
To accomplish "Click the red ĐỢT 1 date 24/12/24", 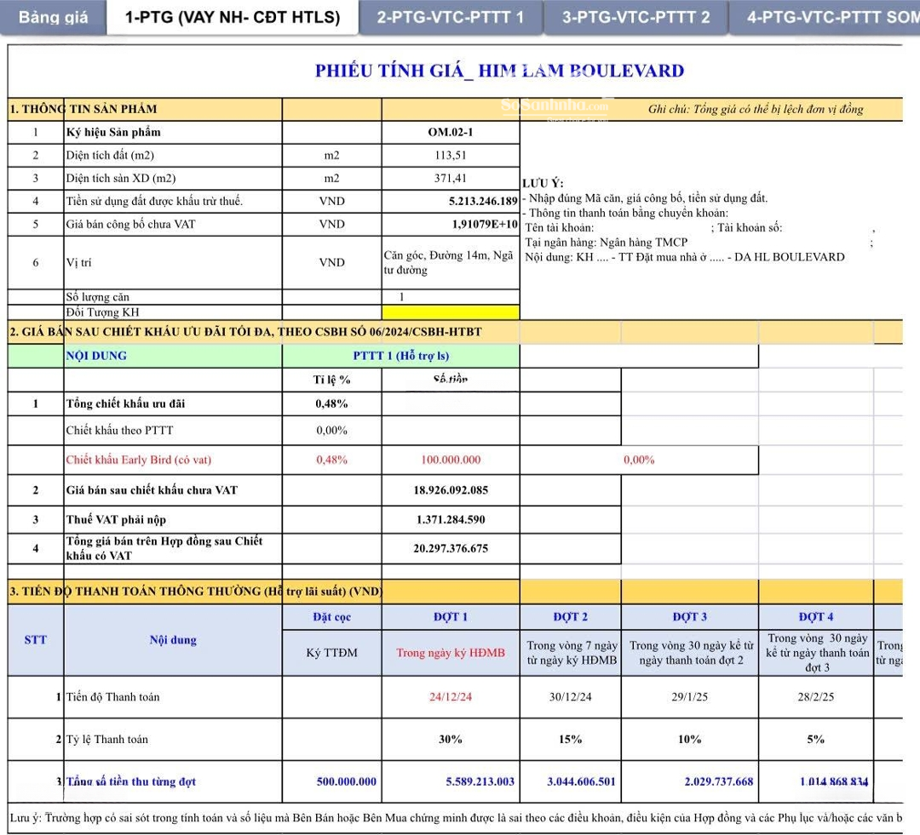I will [x=450, y=696].
